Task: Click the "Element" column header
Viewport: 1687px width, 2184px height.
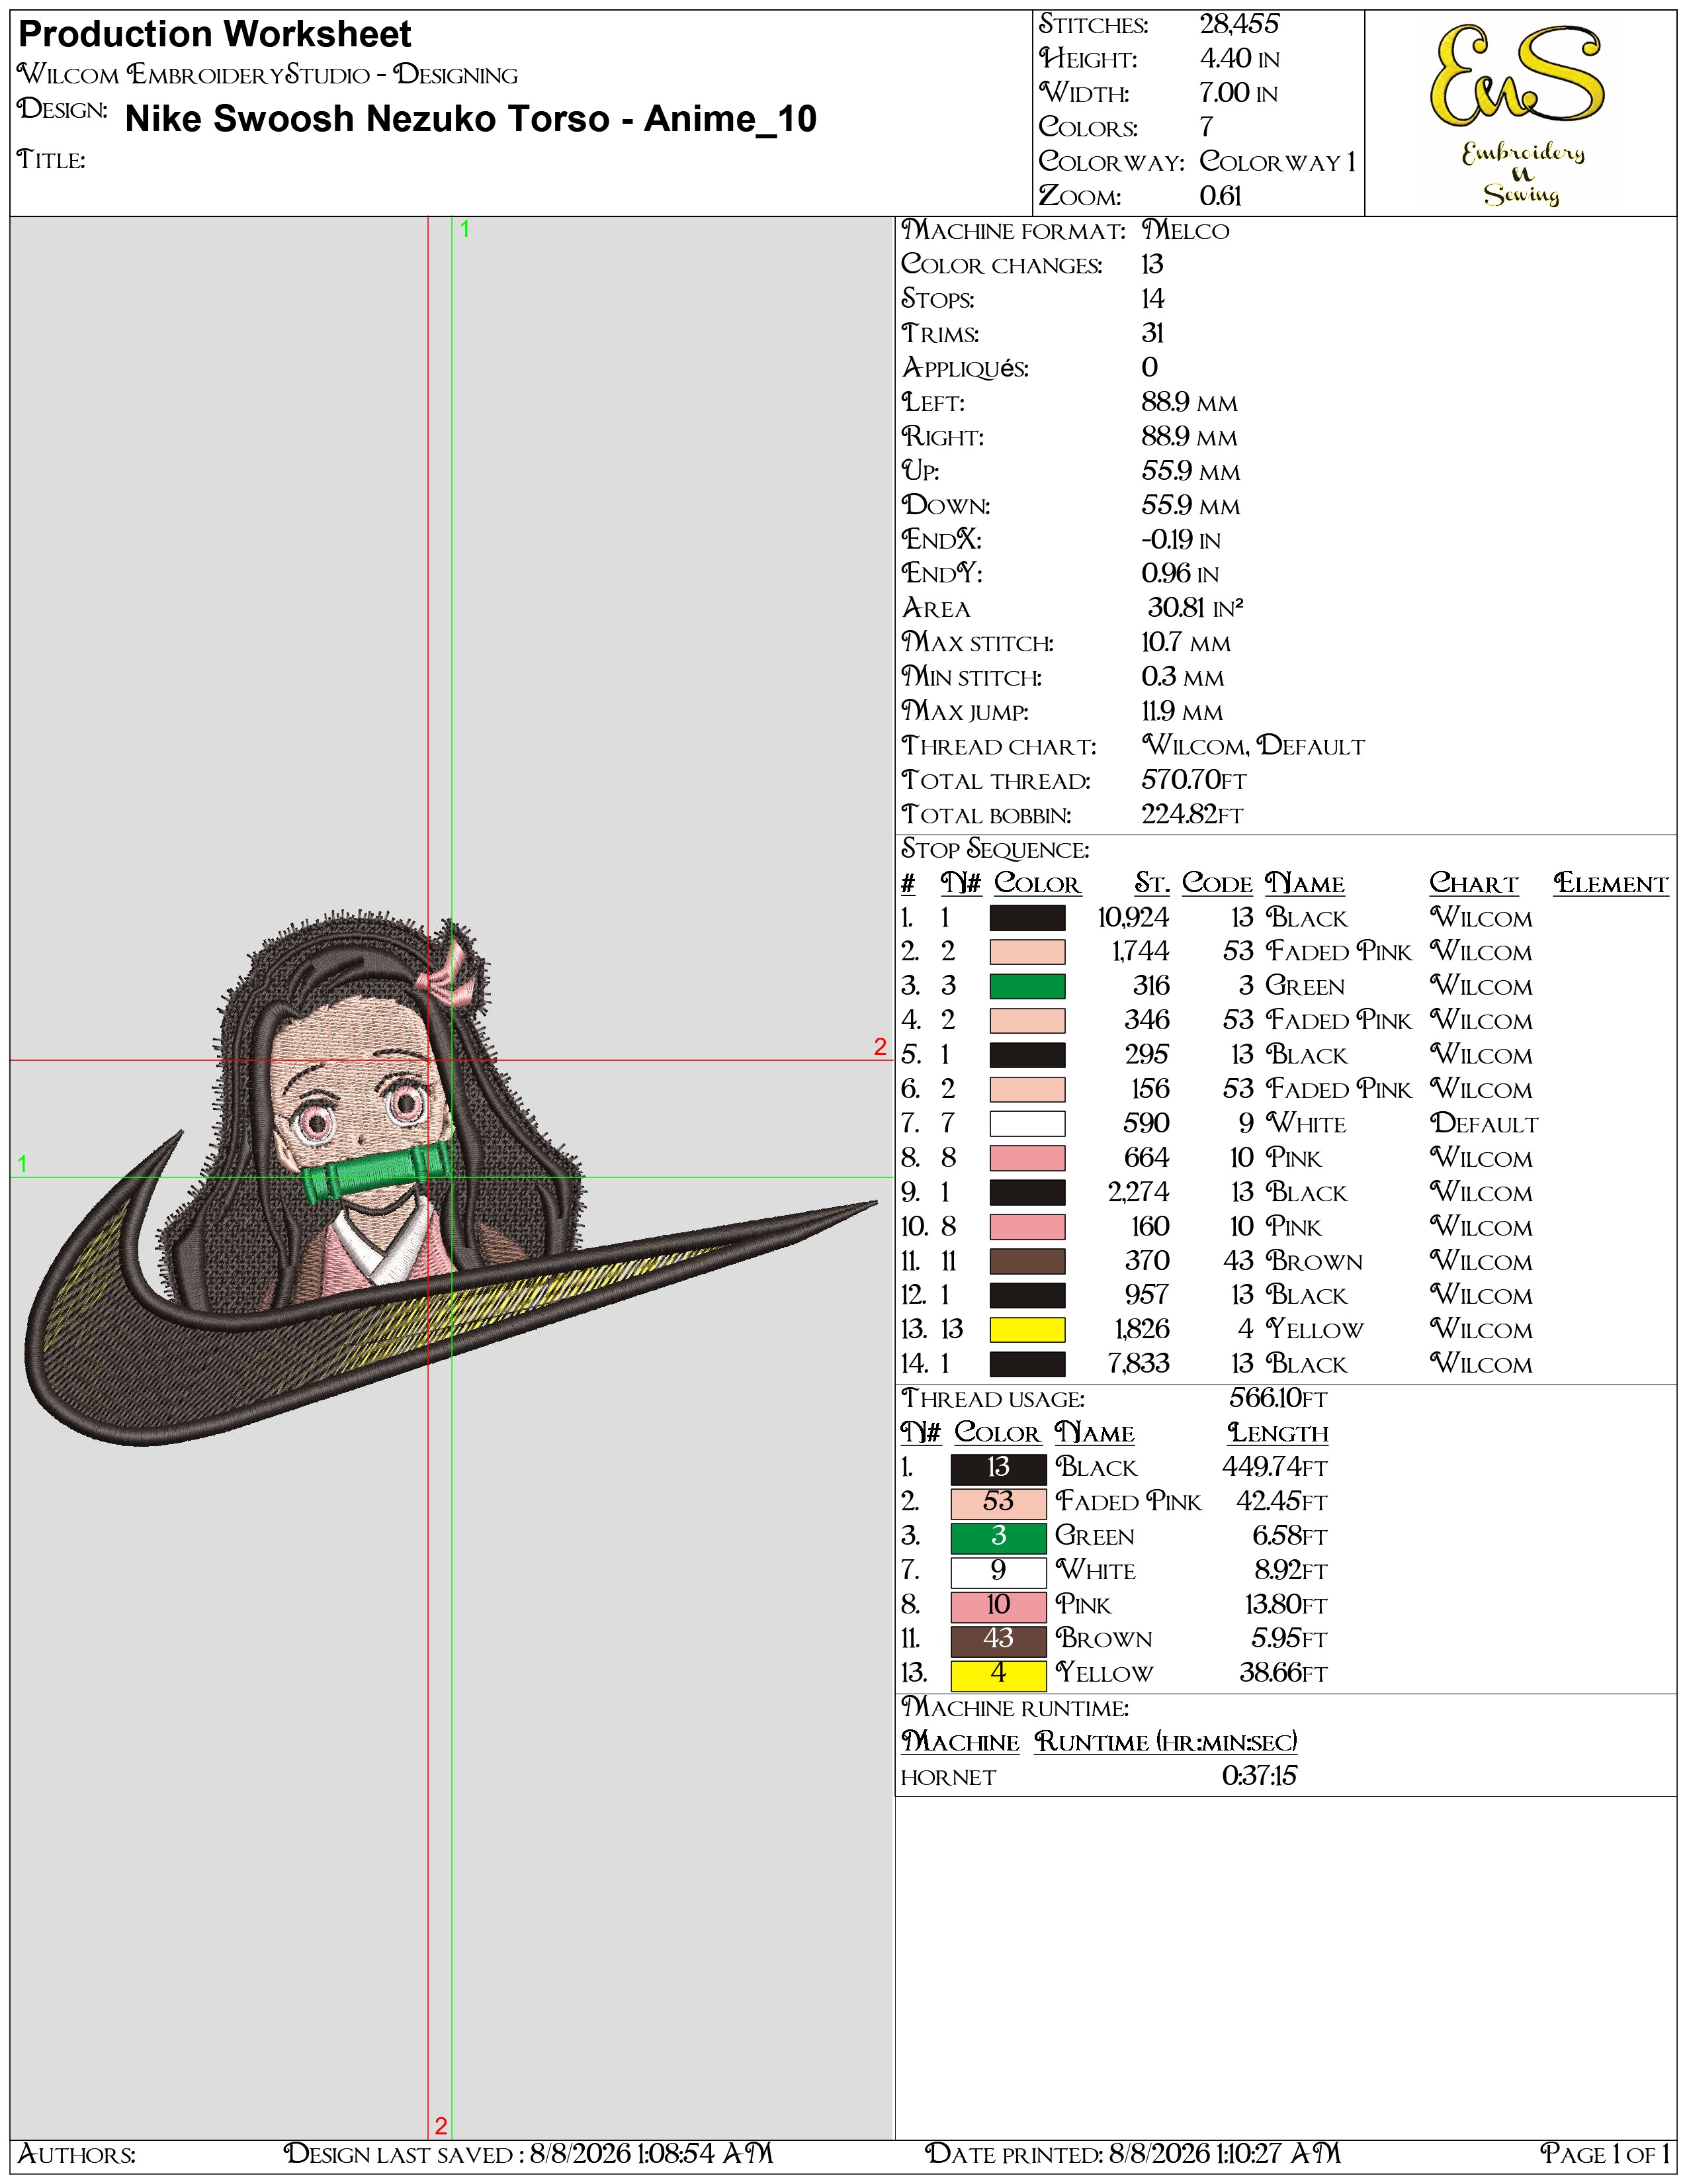Action: [1611, 884]
